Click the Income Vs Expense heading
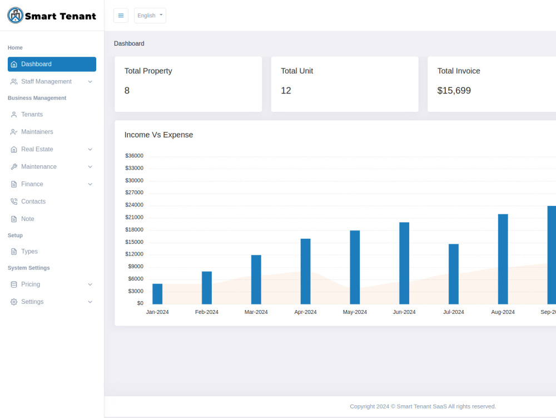The width and height of the screenshot is (556, 418). 158,135
